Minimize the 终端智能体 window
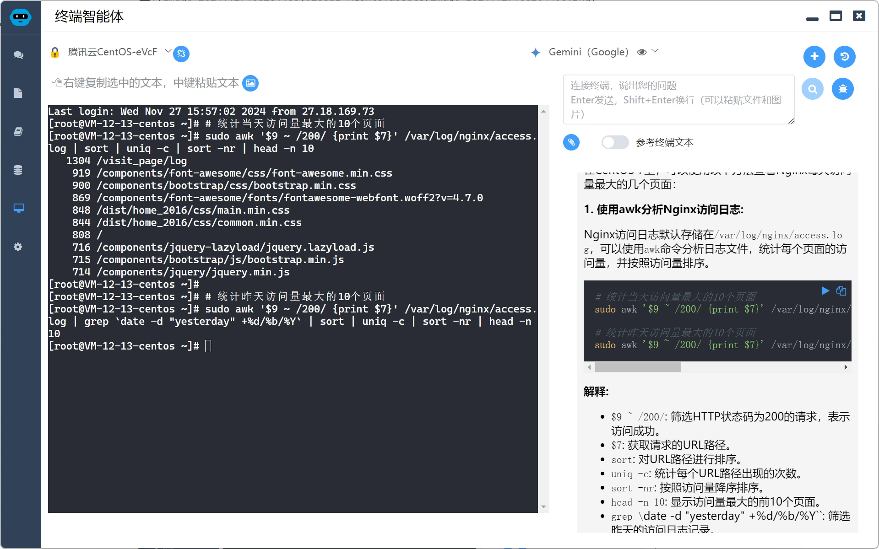The height and width of the screenshot is (549, 879). [x=812, y=19]
